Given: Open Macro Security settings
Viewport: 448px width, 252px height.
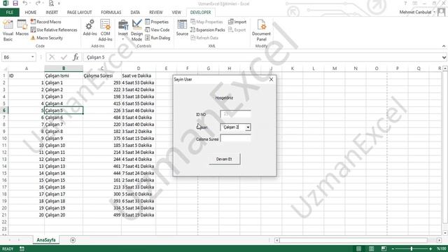Looking at the screenshot, I should [x=47, y=38].
